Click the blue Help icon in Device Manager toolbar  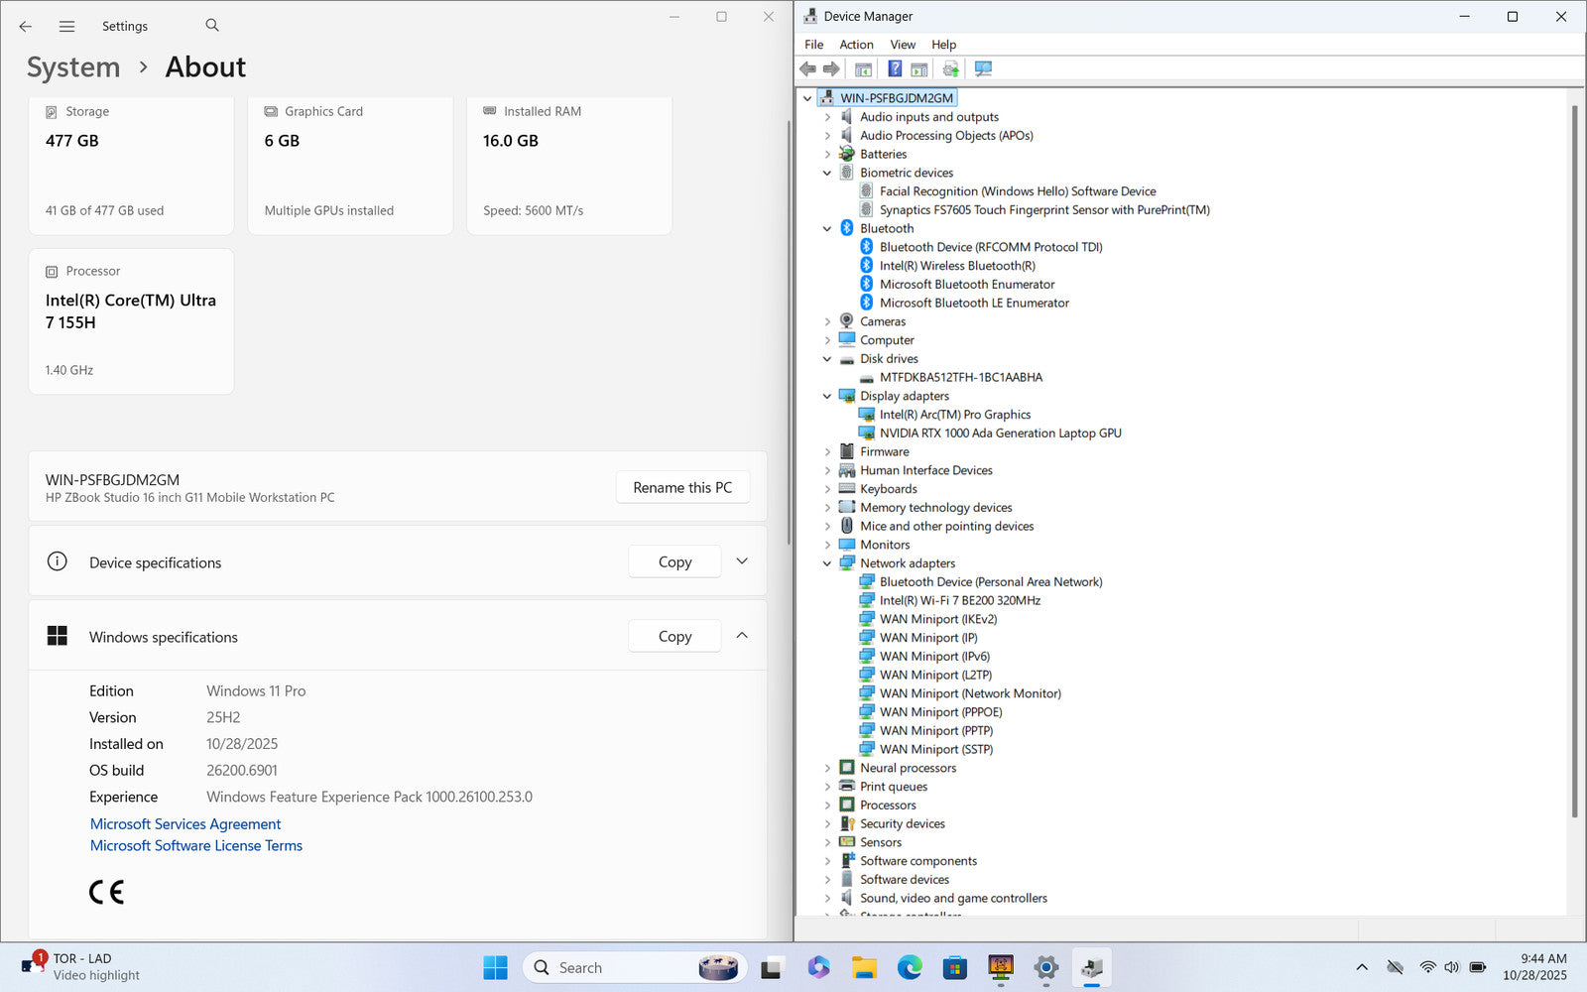point(895,68)
